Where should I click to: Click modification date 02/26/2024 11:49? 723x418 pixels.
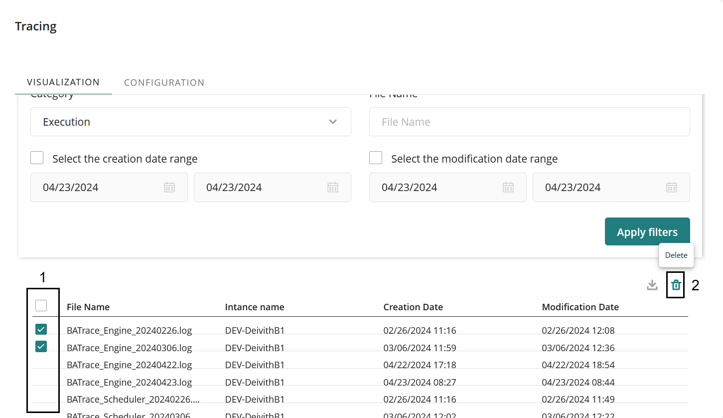[578, 400]
